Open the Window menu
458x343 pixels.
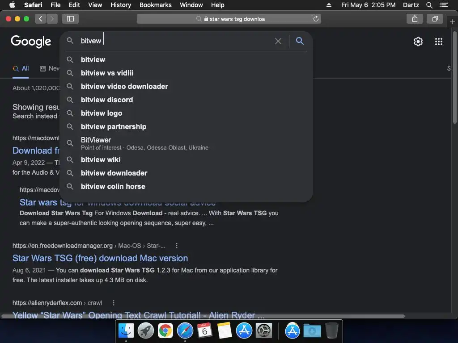191,5
